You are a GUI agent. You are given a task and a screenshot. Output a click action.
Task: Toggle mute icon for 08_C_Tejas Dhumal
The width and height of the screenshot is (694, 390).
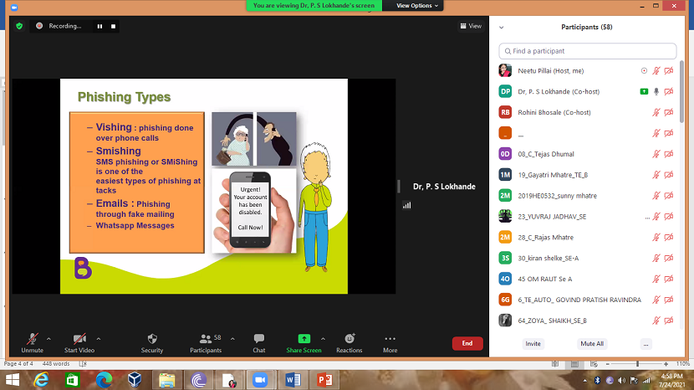point(656,154)
